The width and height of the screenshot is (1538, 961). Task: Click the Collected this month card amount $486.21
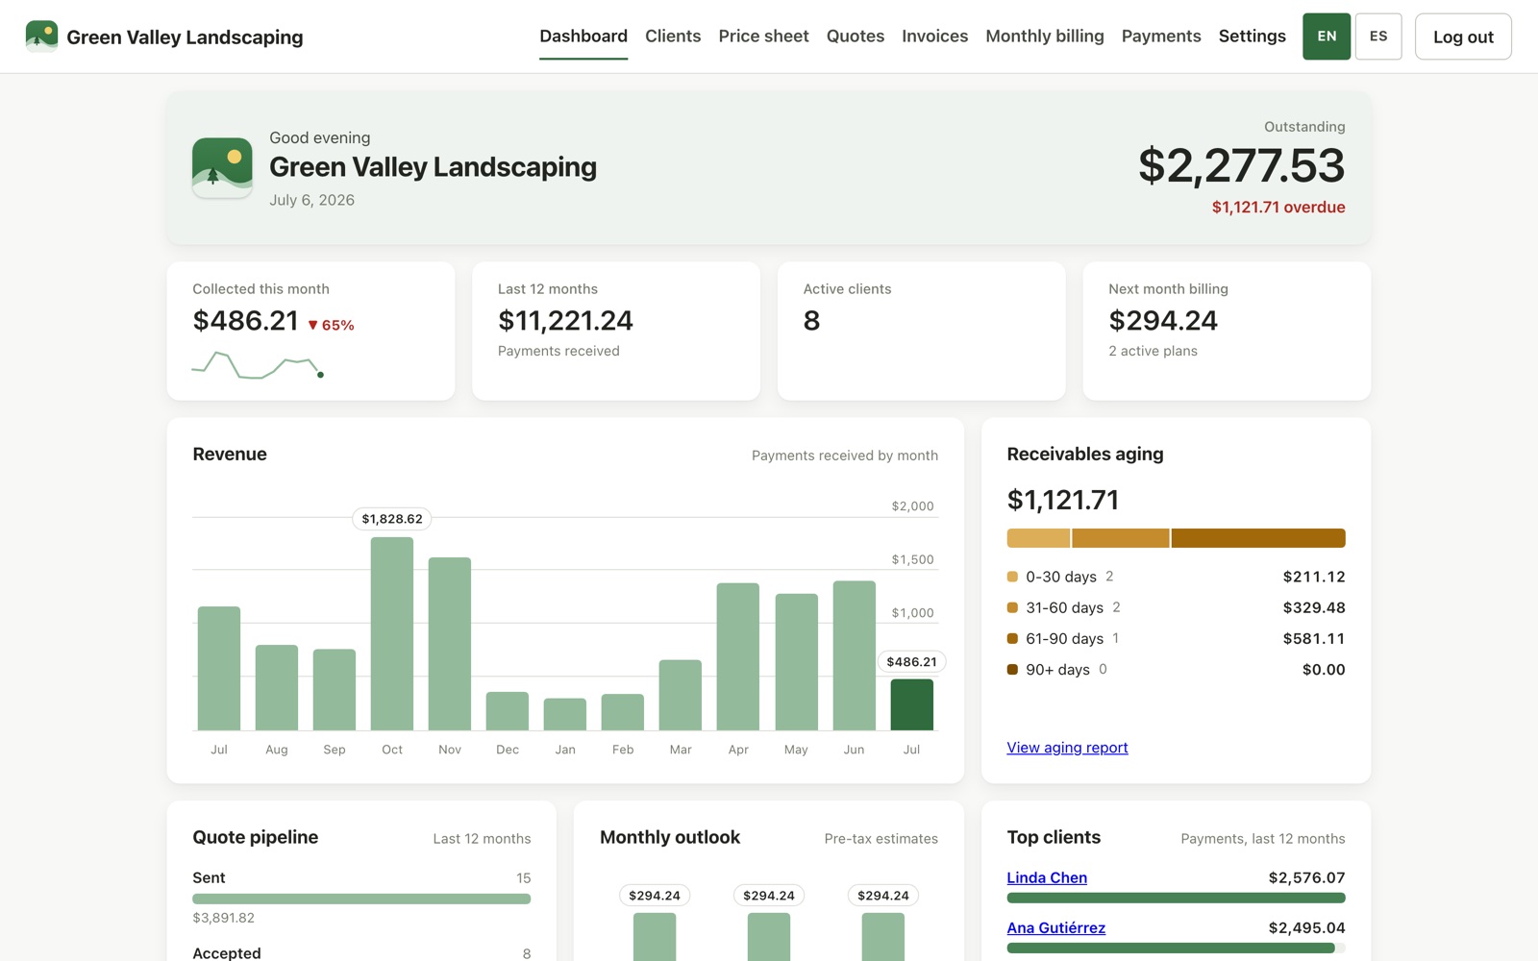(245, 320)
